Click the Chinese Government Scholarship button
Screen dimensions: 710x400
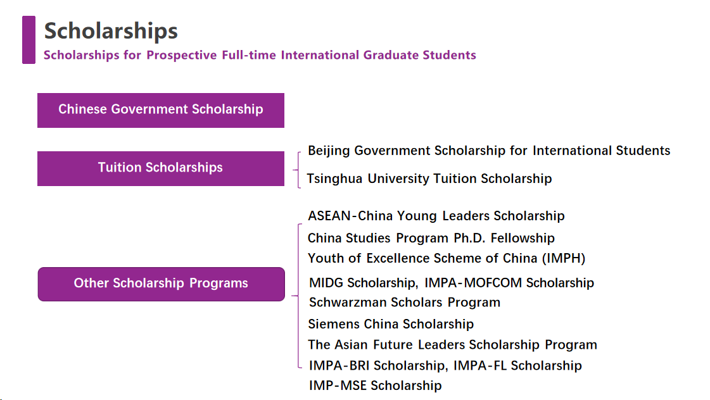tap(161, 110)
